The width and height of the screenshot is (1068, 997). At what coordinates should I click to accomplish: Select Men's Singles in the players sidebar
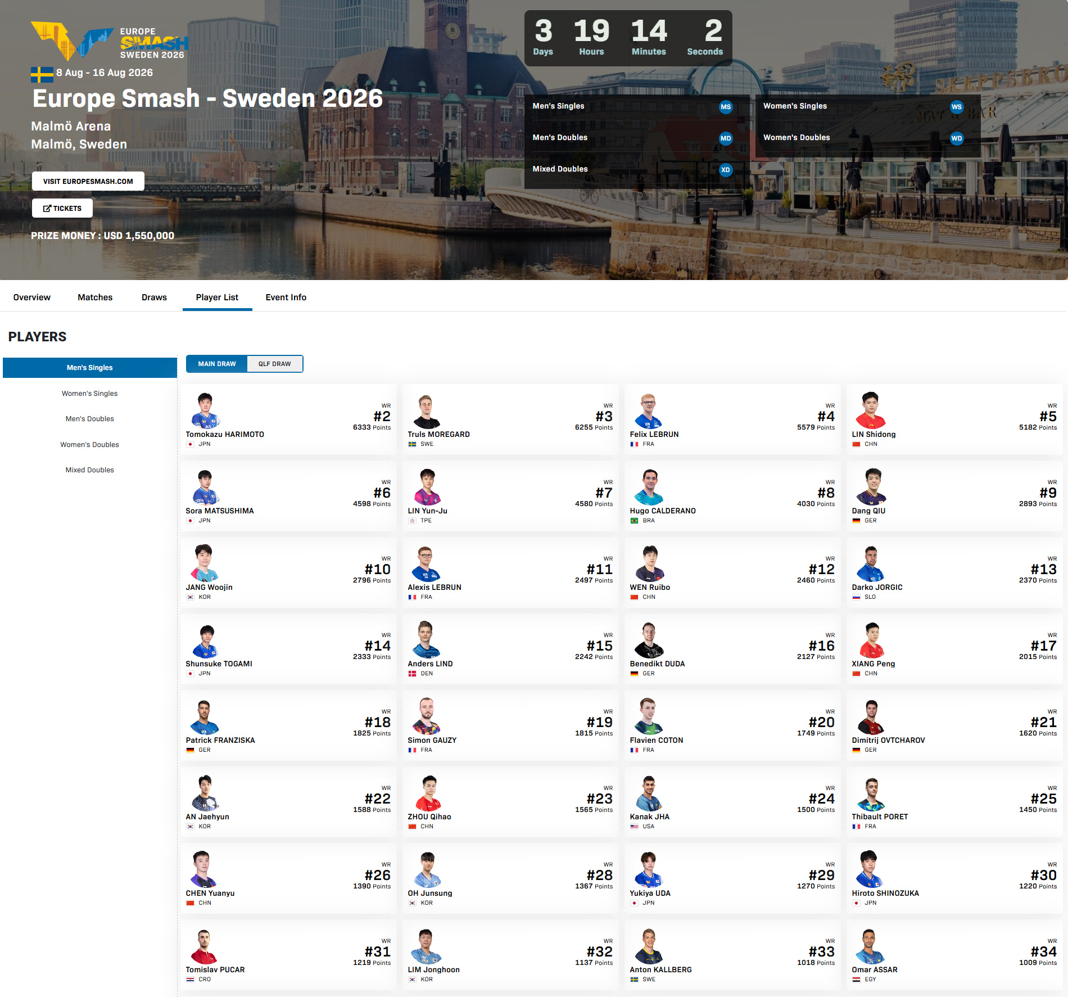point(90,368)
